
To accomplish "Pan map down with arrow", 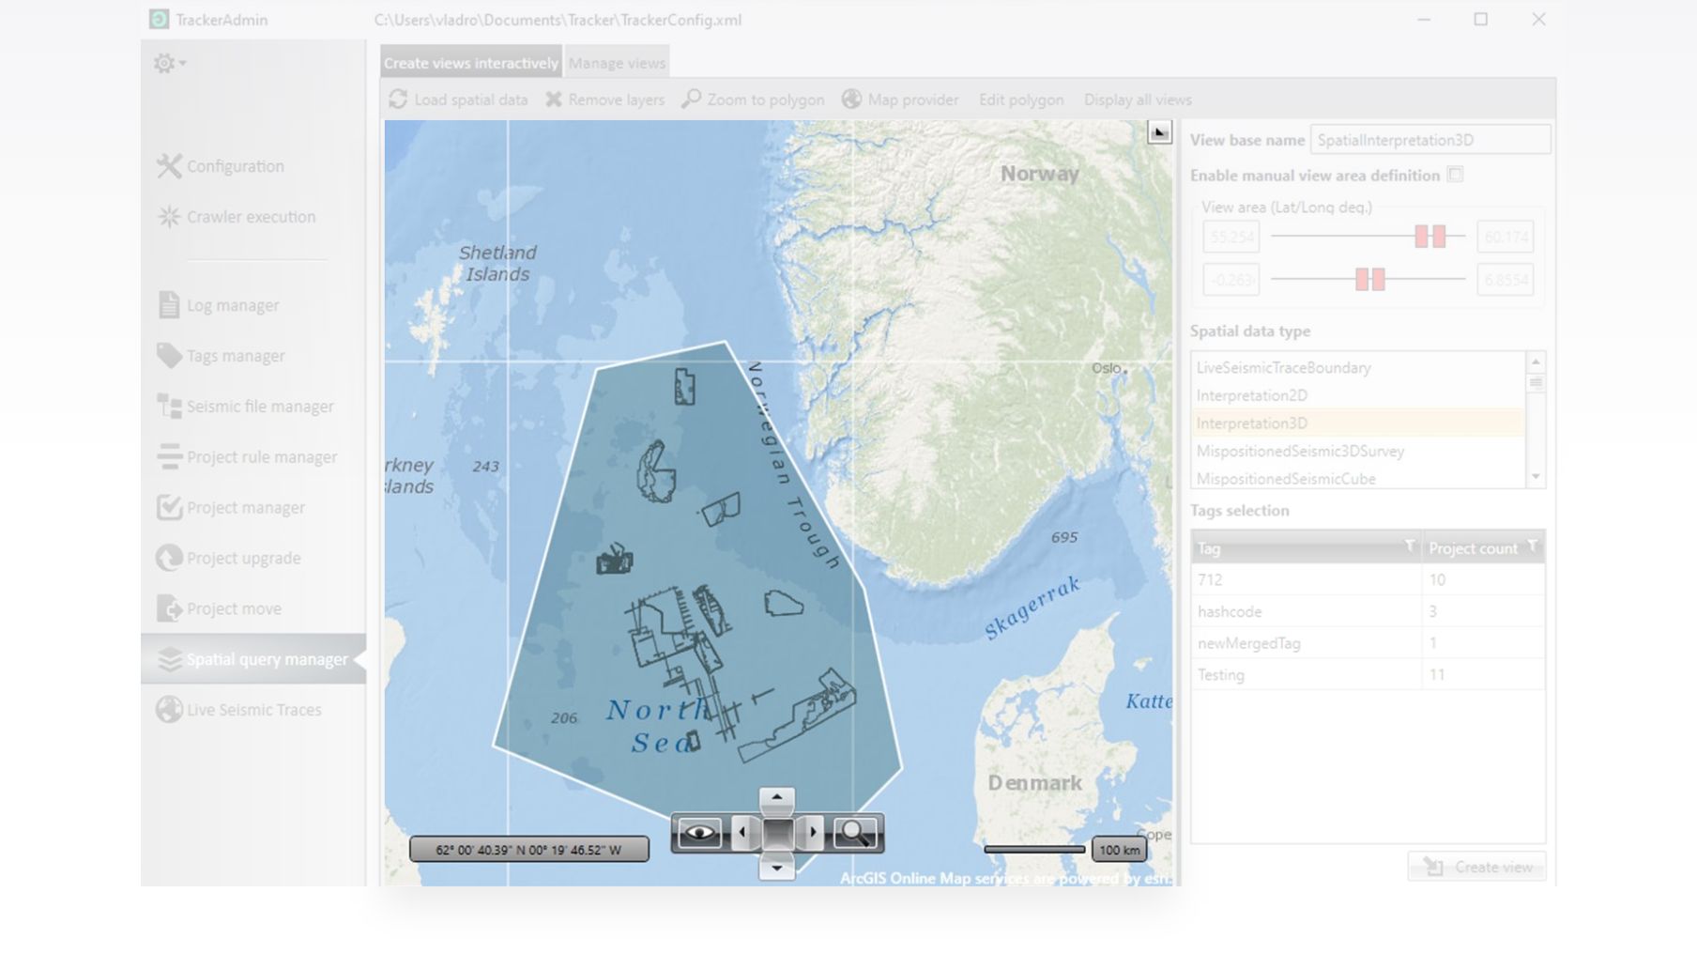I will (x=776, y=868).
